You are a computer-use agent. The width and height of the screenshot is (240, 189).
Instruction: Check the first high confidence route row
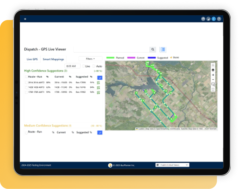tap(26, 82)
